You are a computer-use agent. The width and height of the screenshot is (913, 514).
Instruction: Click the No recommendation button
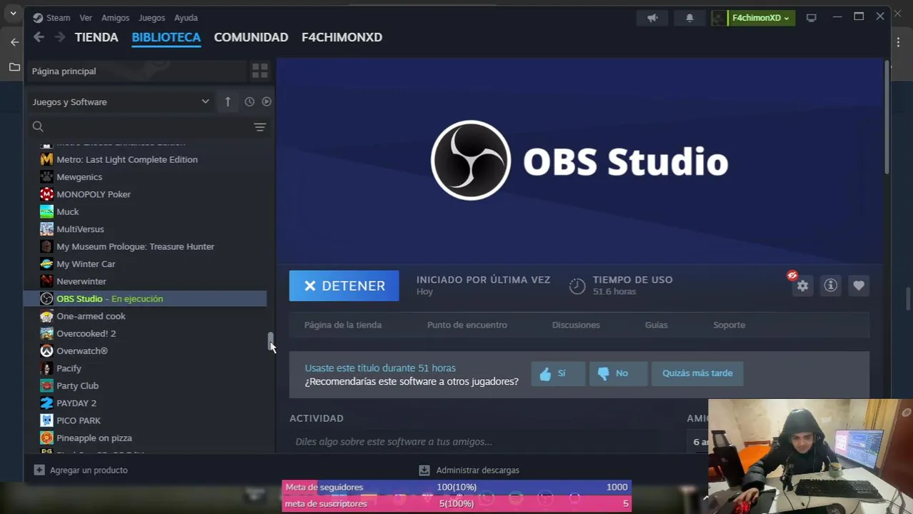click(x=619, y=373)
